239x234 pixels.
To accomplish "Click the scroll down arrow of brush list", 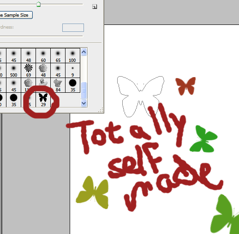I will [x=84, y=103].
